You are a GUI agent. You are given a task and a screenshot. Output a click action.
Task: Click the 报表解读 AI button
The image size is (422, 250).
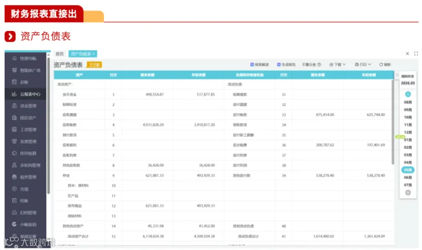(x=259, y=65)
